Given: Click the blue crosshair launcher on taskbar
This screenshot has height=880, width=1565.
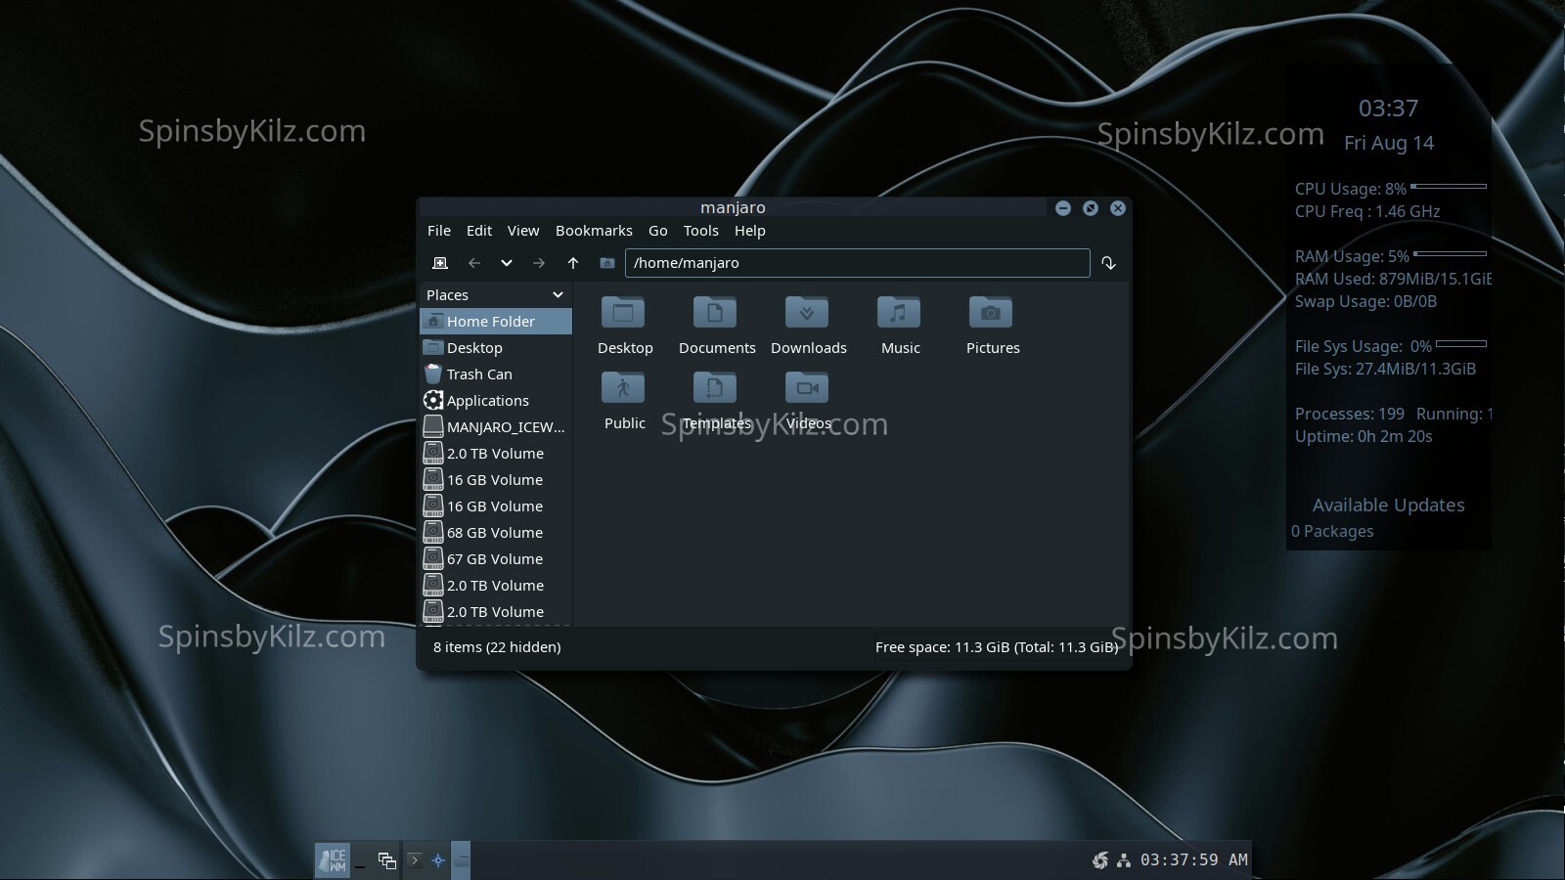Looking at the screenshot, I should point(438,860).
